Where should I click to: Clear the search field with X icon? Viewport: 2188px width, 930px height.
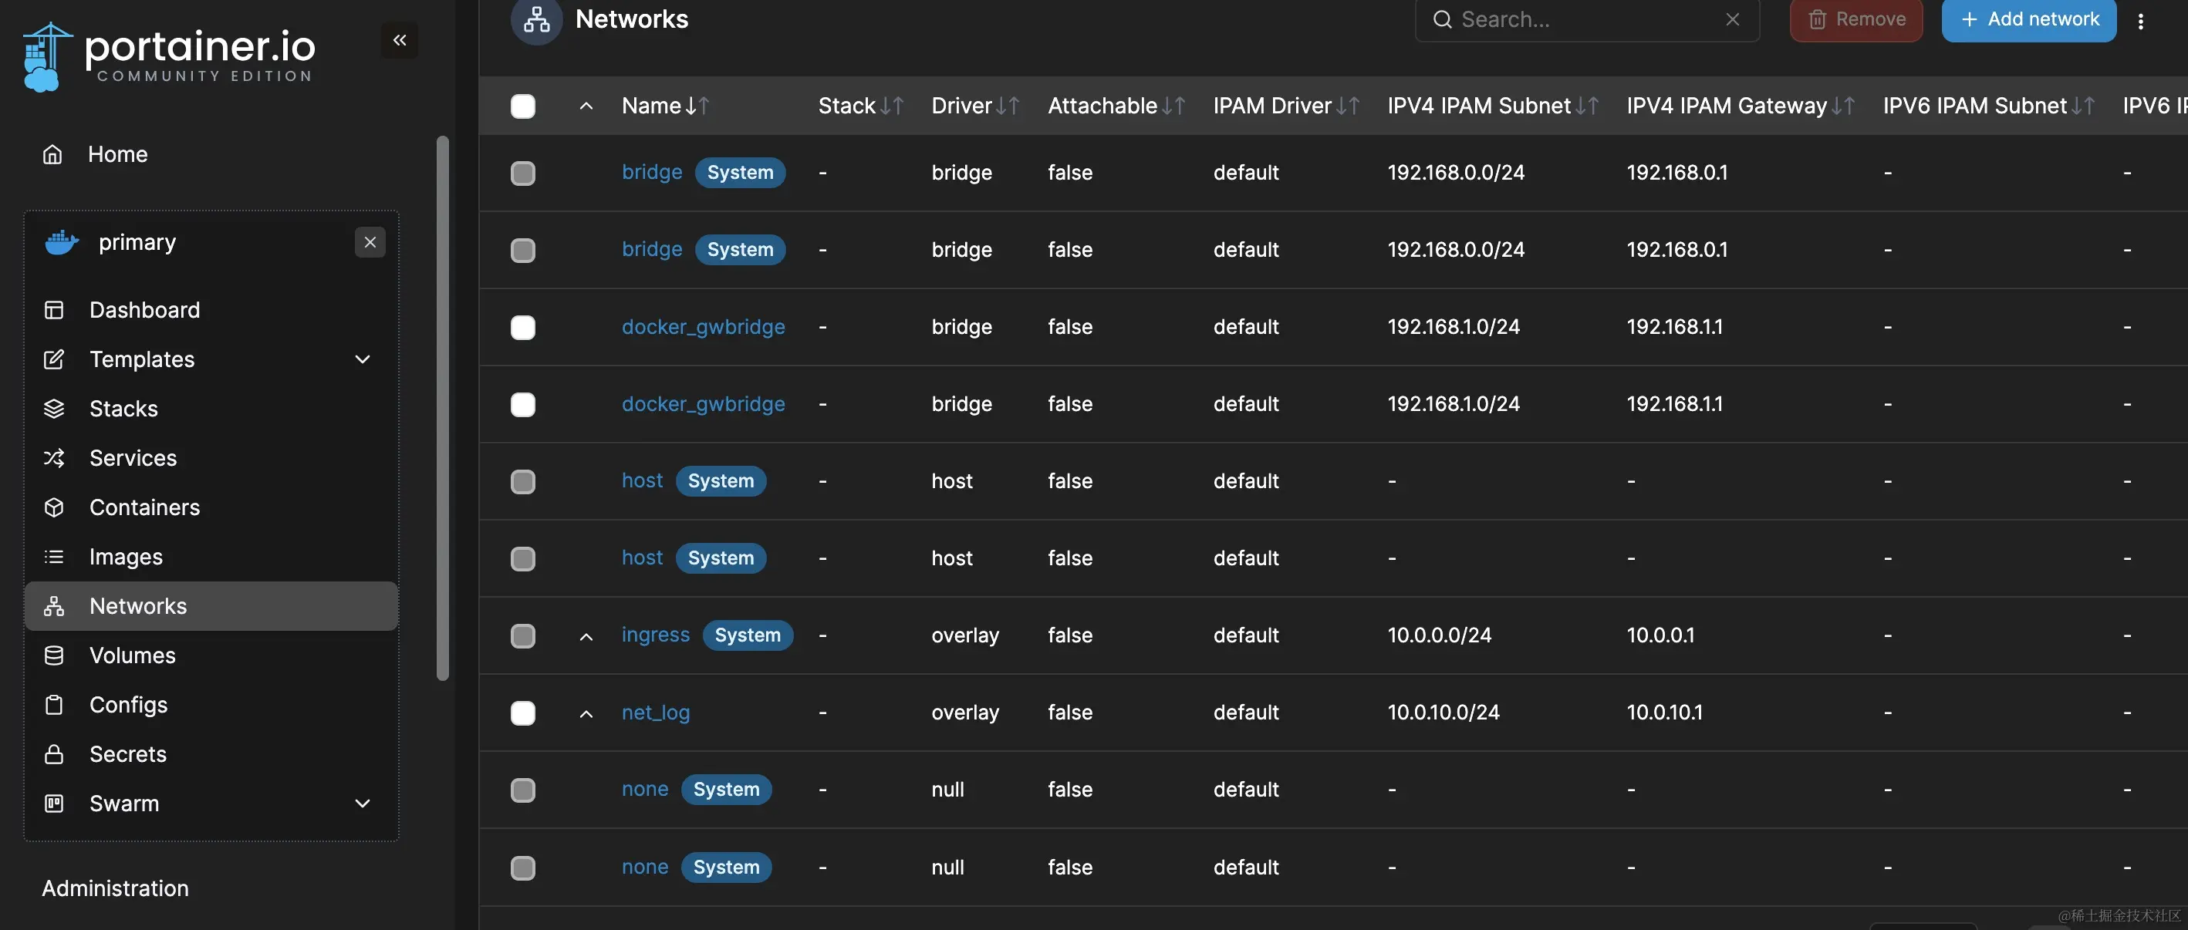(x=1732, y=19)
